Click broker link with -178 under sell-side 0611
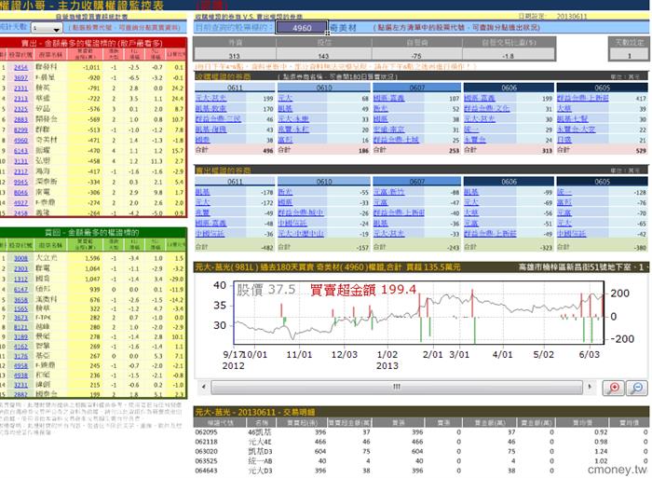Viewport: 652px width, 478px height. pyautogui.click(x=202, y=192)
